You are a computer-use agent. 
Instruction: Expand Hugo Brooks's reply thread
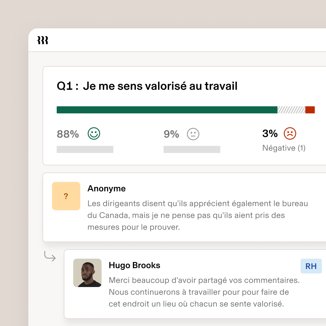click(195, 283)
